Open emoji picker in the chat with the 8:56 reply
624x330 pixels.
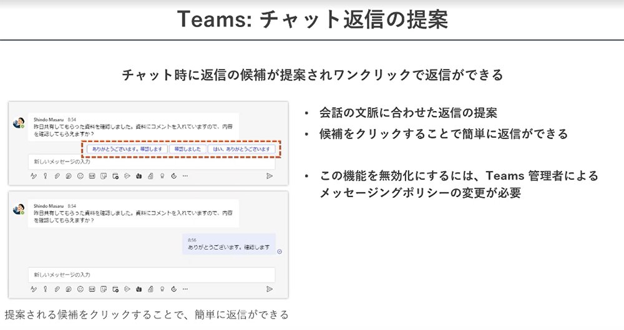(x=80, y=289)
